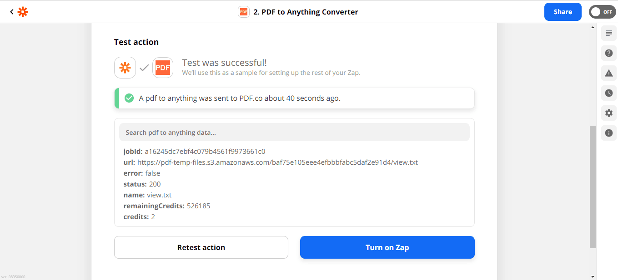
Task: Open Zap history via clock icon
Action: click(608, 93)
